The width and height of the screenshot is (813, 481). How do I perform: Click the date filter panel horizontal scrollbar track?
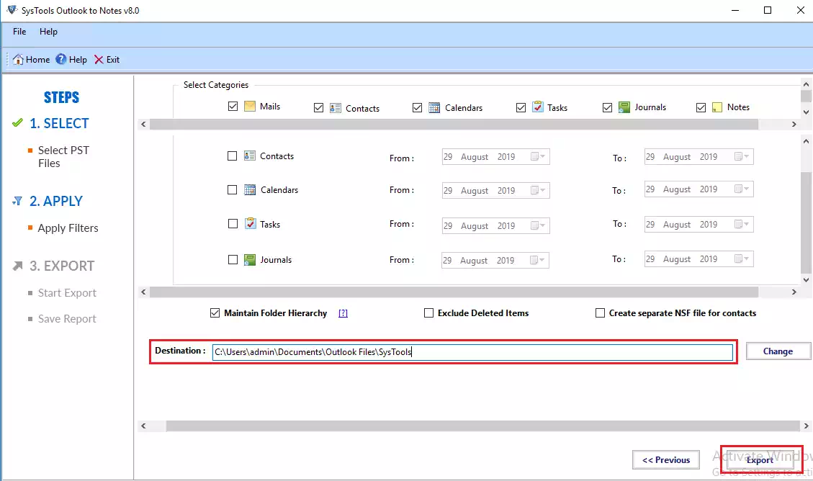469,292
